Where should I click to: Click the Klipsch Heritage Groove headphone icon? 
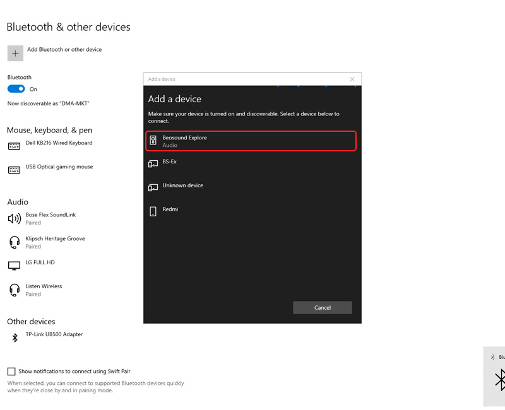pos(14,242)
